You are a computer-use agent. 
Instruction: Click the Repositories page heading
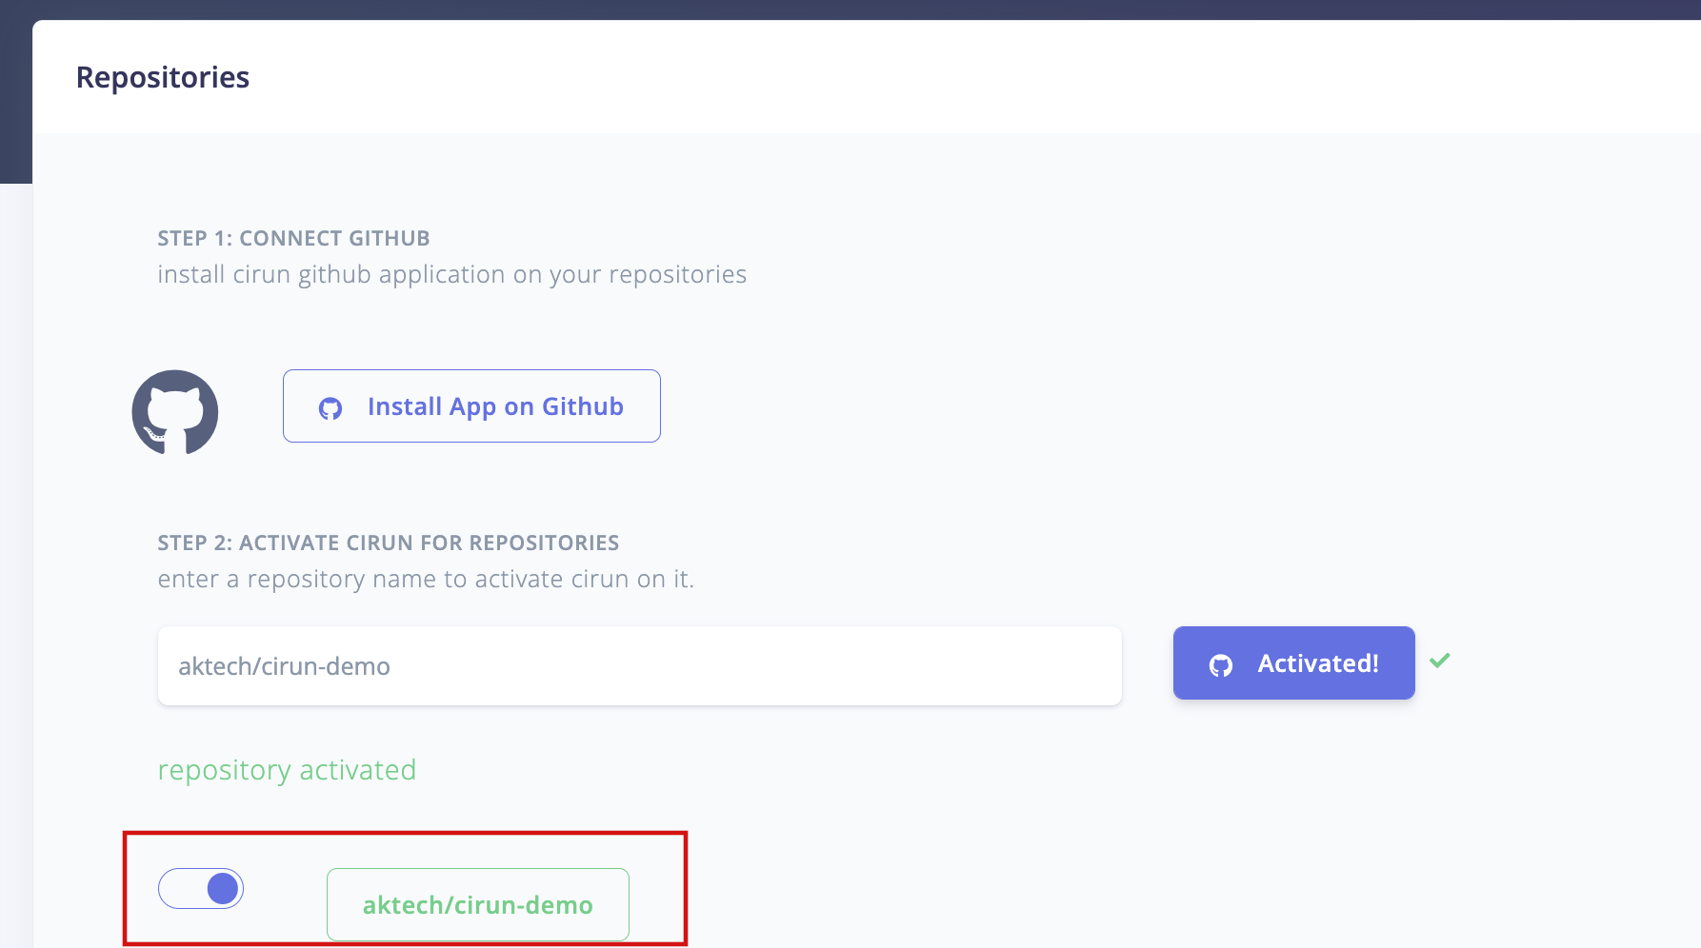[163, 77]
